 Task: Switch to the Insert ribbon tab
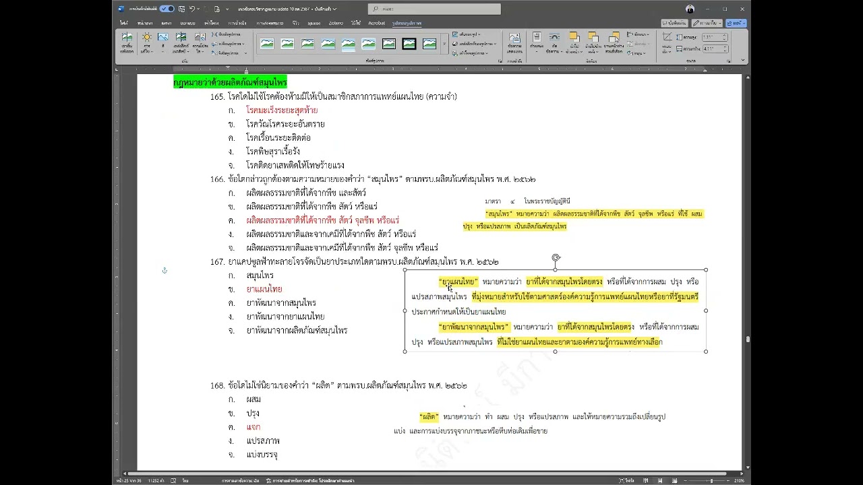pyautogui.click(x=167, y=23)
